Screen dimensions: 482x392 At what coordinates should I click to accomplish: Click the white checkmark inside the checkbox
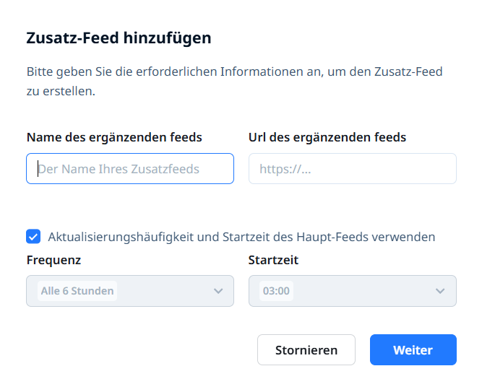click(x=33, y=237)
